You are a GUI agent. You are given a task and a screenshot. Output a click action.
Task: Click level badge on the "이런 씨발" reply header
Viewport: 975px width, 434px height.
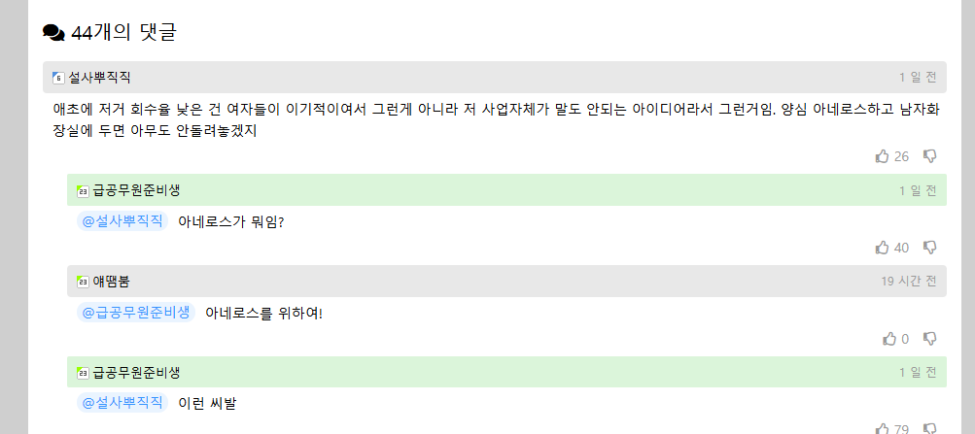[83, 373]
